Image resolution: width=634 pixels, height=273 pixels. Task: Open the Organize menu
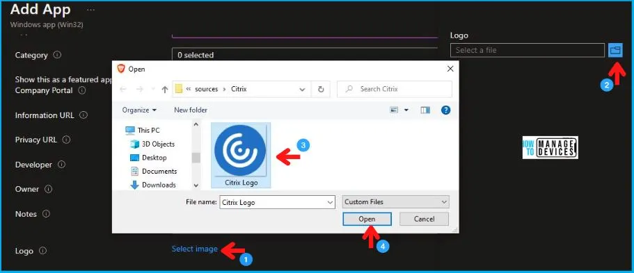pos(139,110)
